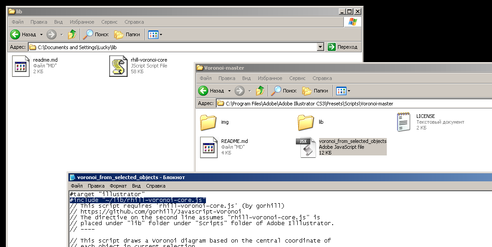Screen dimensions: 492x247
Task: Click the LICENSE file name label
Action: [x=425, y=116]
